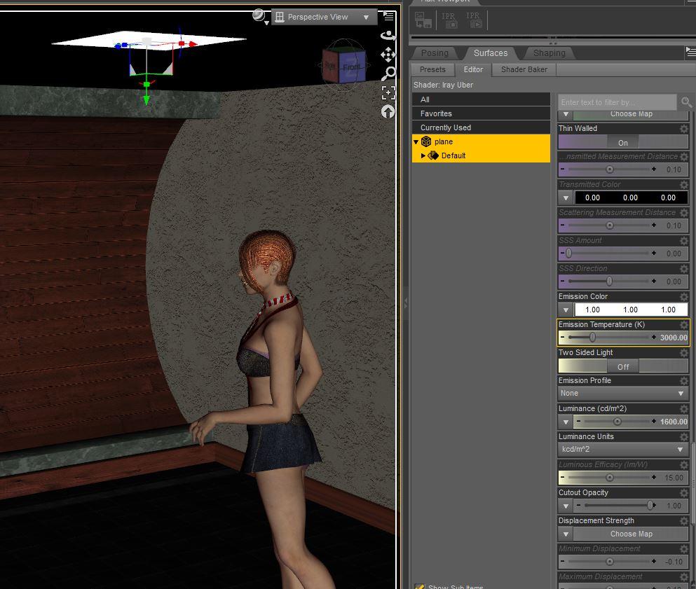696x589 pixels.
Task: Open the viewport draw style sphere icon
Action: tap(259, 16)
